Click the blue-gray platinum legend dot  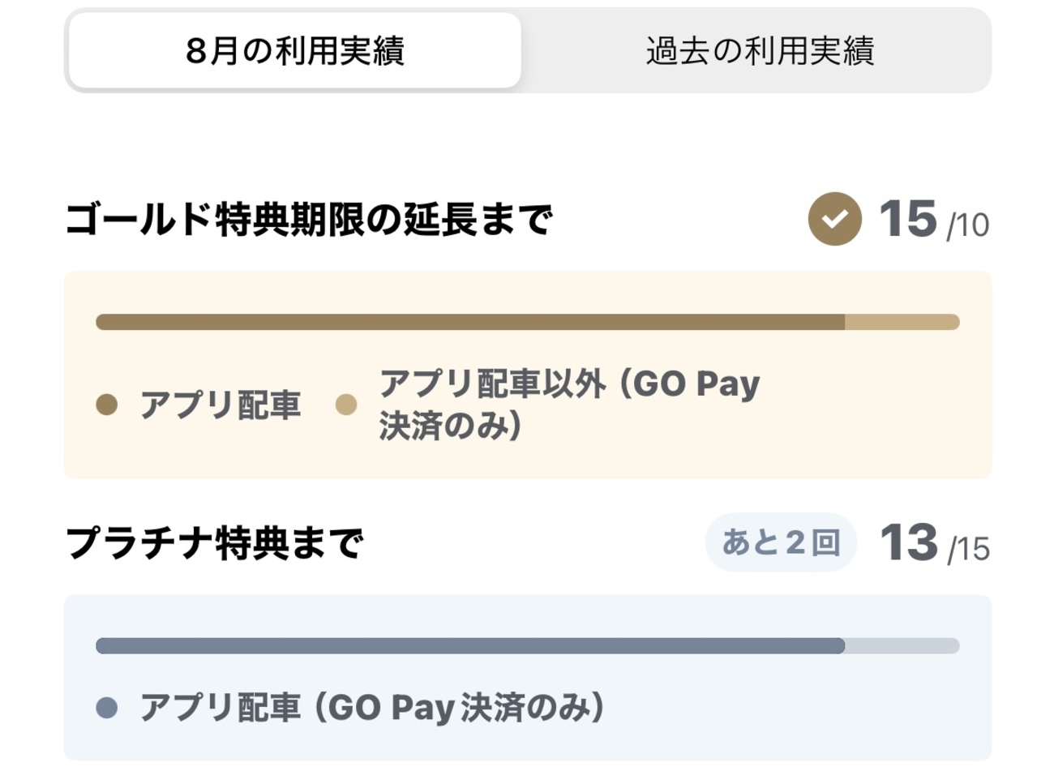click(x=107, y=708)
